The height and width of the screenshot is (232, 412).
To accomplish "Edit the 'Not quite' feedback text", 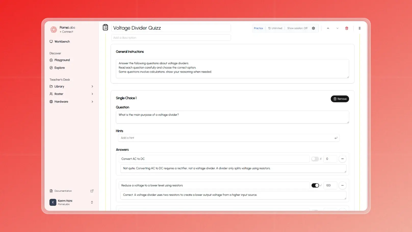I will [x=233, y=169].
